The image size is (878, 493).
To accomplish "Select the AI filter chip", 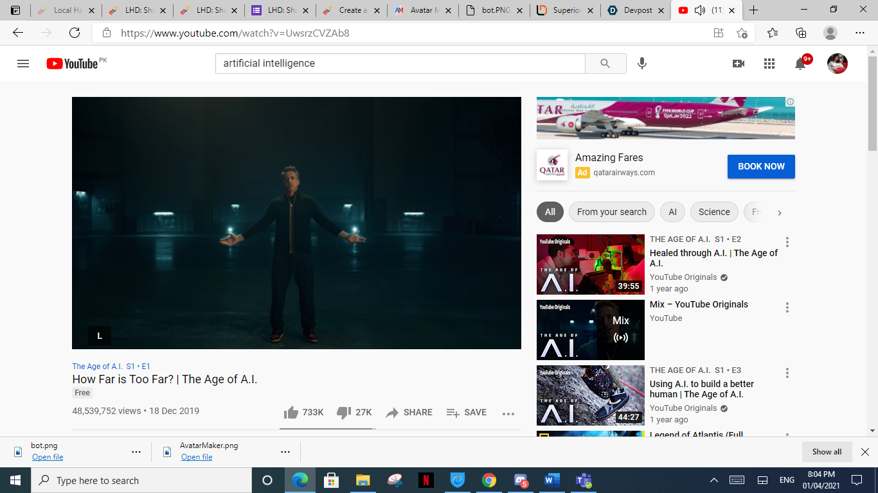I will click(672, 212).
